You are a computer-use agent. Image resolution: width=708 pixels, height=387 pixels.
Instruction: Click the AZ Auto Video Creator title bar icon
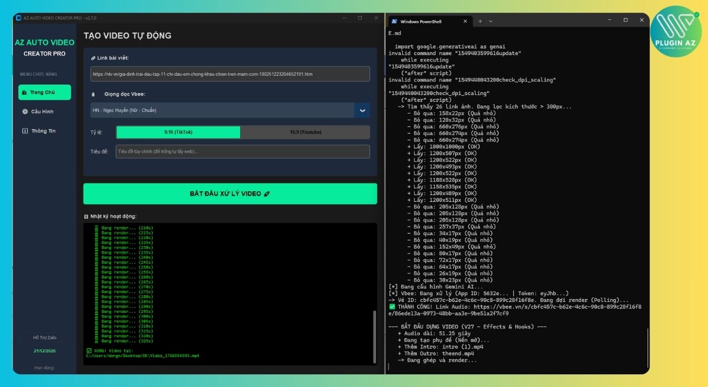[x=18, y=18]
